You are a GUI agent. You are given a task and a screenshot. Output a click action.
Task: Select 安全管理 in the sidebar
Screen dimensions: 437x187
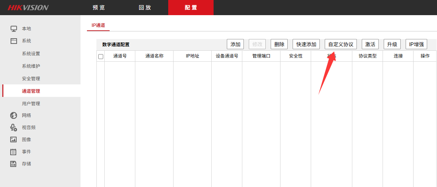click(x=31, y=79)
